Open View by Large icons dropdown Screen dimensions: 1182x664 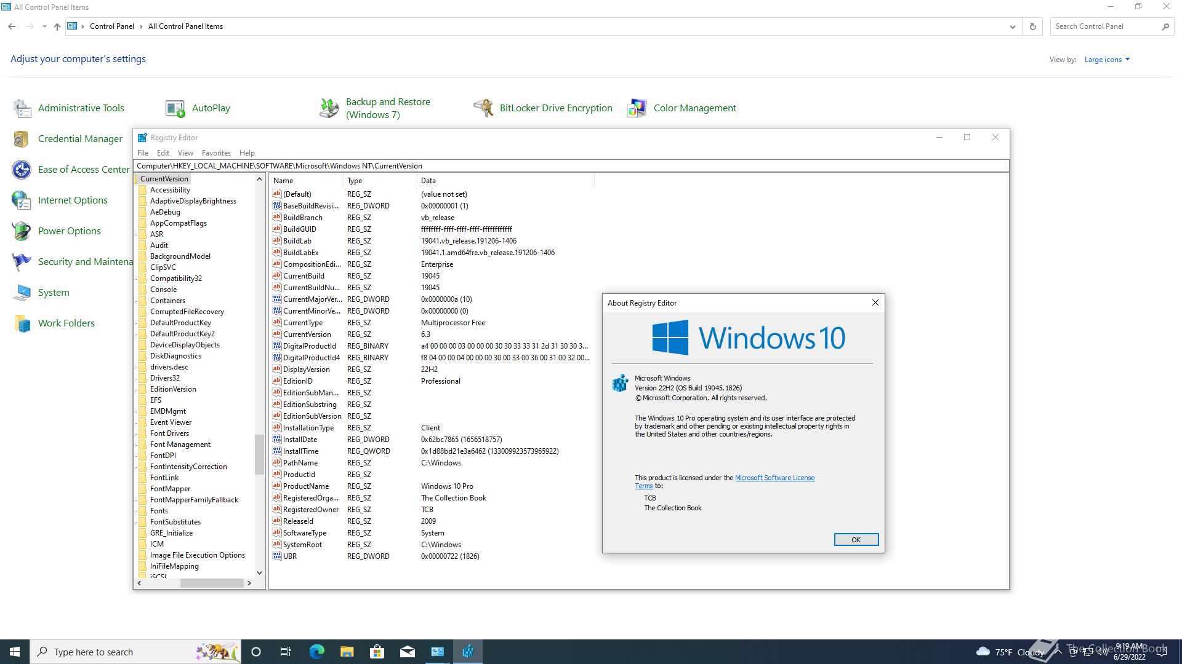pos(1107,60)
